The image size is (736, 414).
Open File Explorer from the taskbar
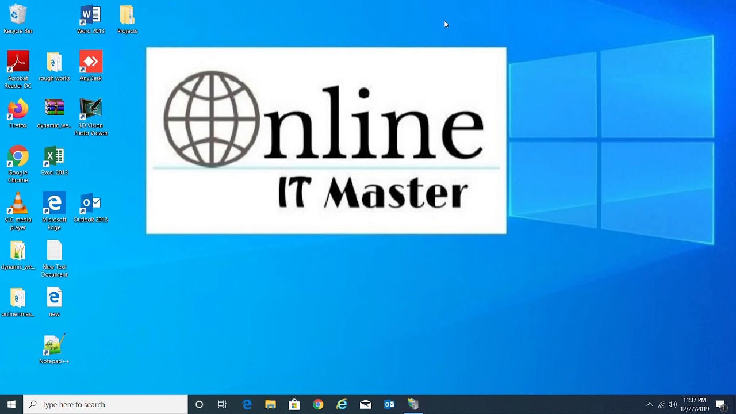[270, 404]
